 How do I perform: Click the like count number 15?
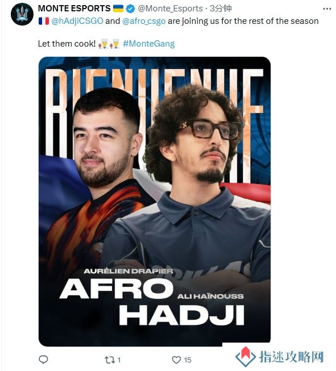tap(187, 360)
